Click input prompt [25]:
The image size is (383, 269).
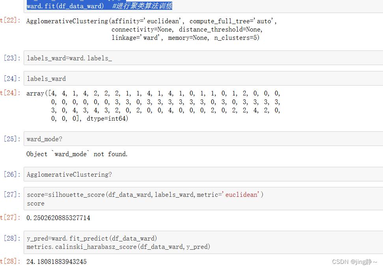12,139
